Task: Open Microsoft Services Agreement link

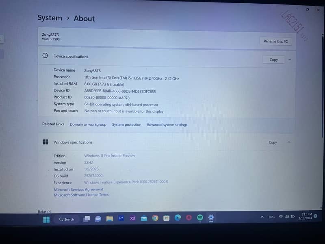Action: pyautogui.click(x=78, y=190)
